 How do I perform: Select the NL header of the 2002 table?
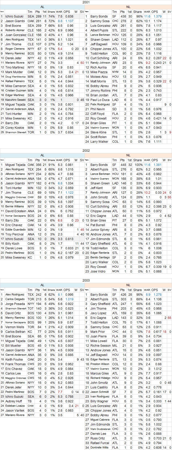tap(128, 155)
